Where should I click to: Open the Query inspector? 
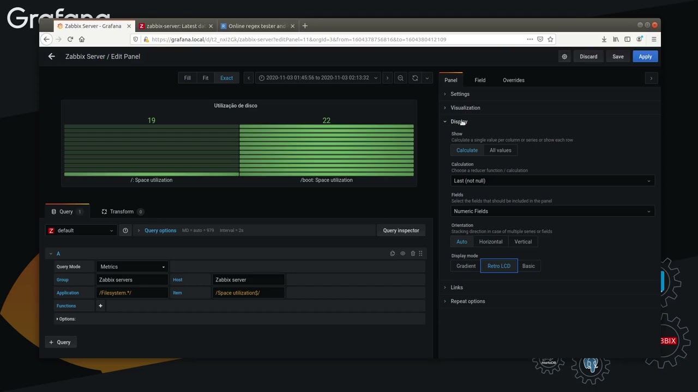pyautogui.click(x=401, y=230)
